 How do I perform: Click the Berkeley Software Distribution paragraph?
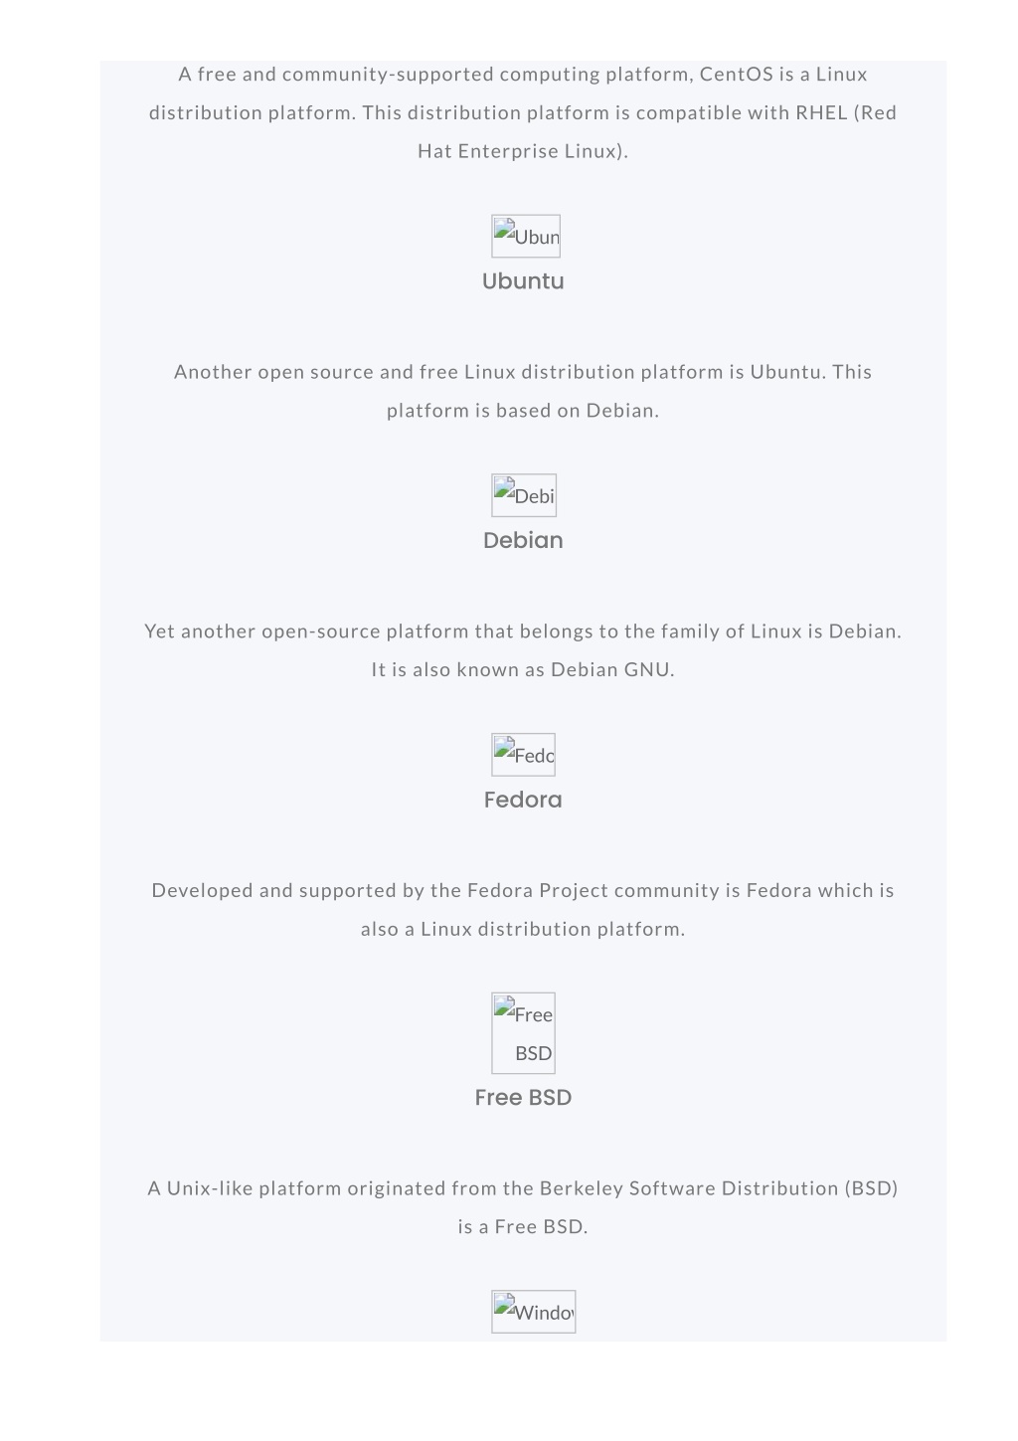point(523,1207)
